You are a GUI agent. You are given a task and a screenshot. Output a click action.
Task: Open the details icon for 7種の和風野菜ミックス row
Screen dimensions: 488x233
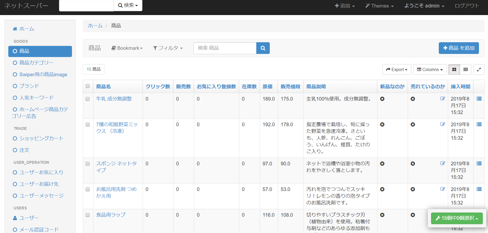click(479, 124)
